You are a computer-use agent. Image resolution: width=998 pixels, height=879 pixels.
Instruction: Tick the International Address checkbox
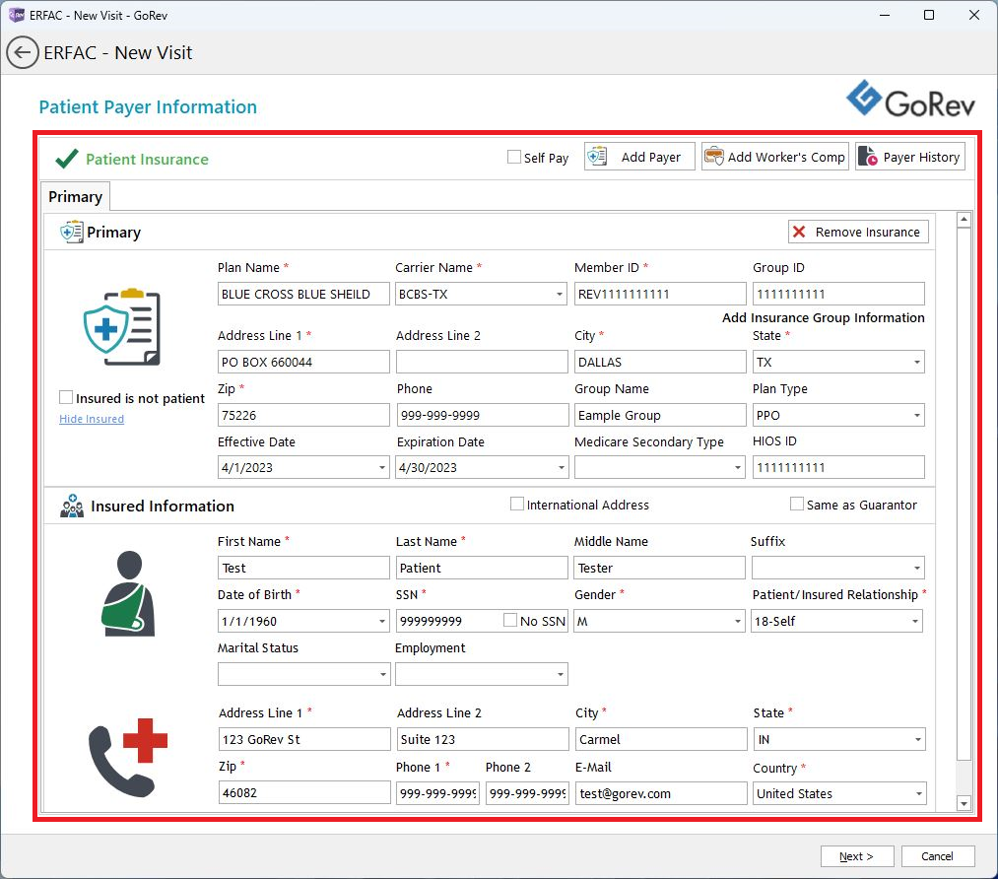click(517, 505)
